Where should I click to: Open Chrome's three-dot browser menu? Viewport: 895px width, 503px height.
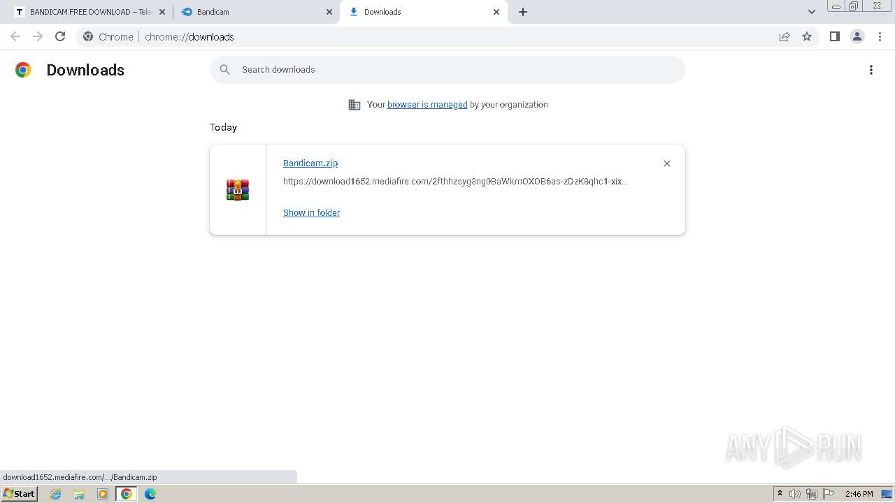coord(880,36)
